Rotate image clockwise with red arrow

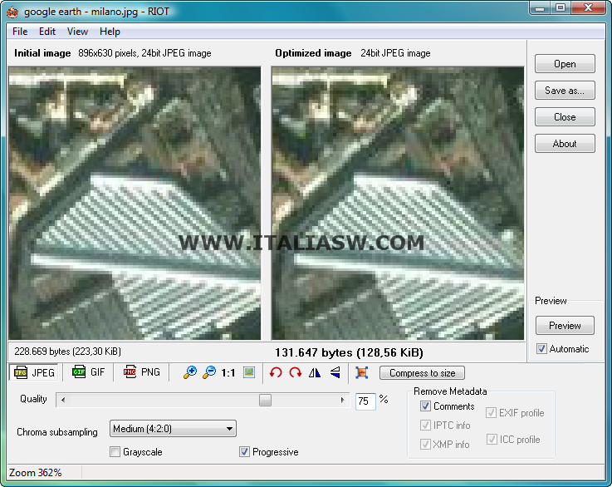295,372
